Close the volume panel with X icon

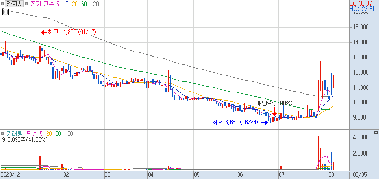[376, 133]
